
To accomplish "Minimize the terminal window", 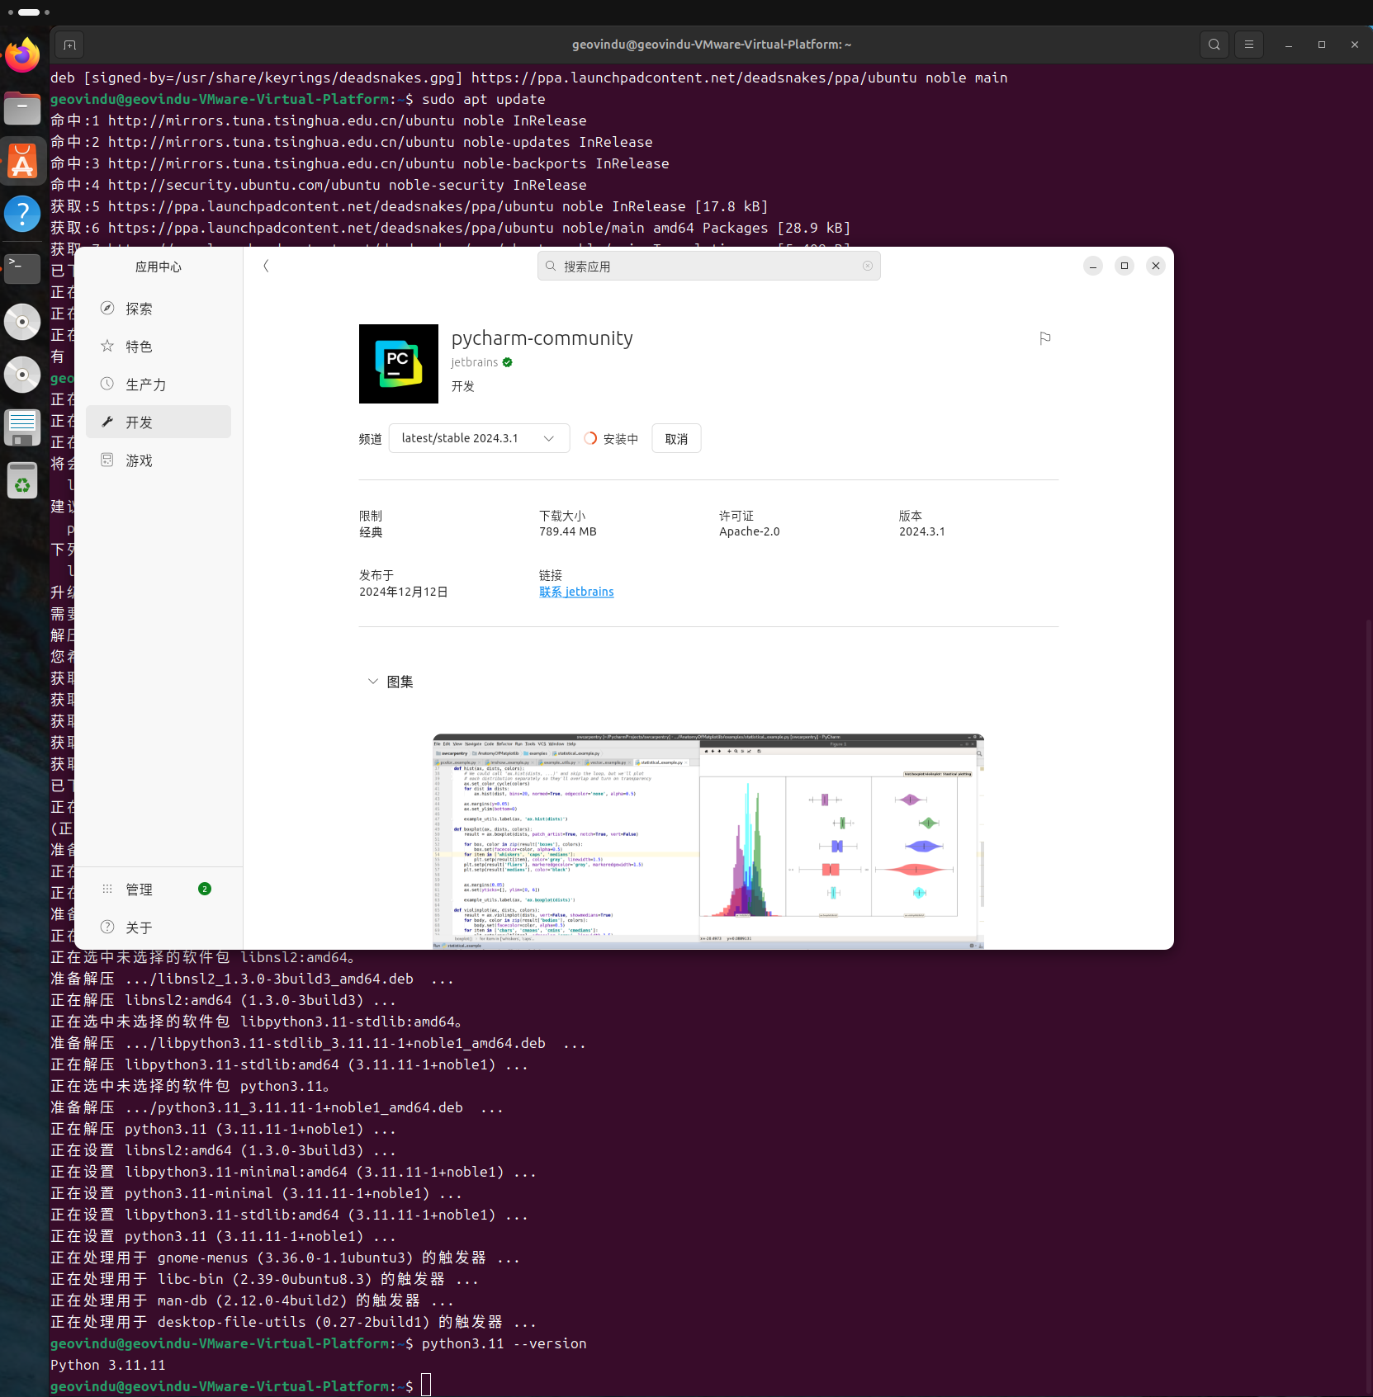I will [1289, 45].
